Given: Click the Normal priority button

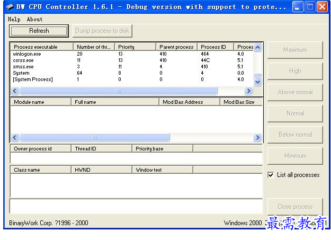Looking at the screenshot, I should click(295, 113).
